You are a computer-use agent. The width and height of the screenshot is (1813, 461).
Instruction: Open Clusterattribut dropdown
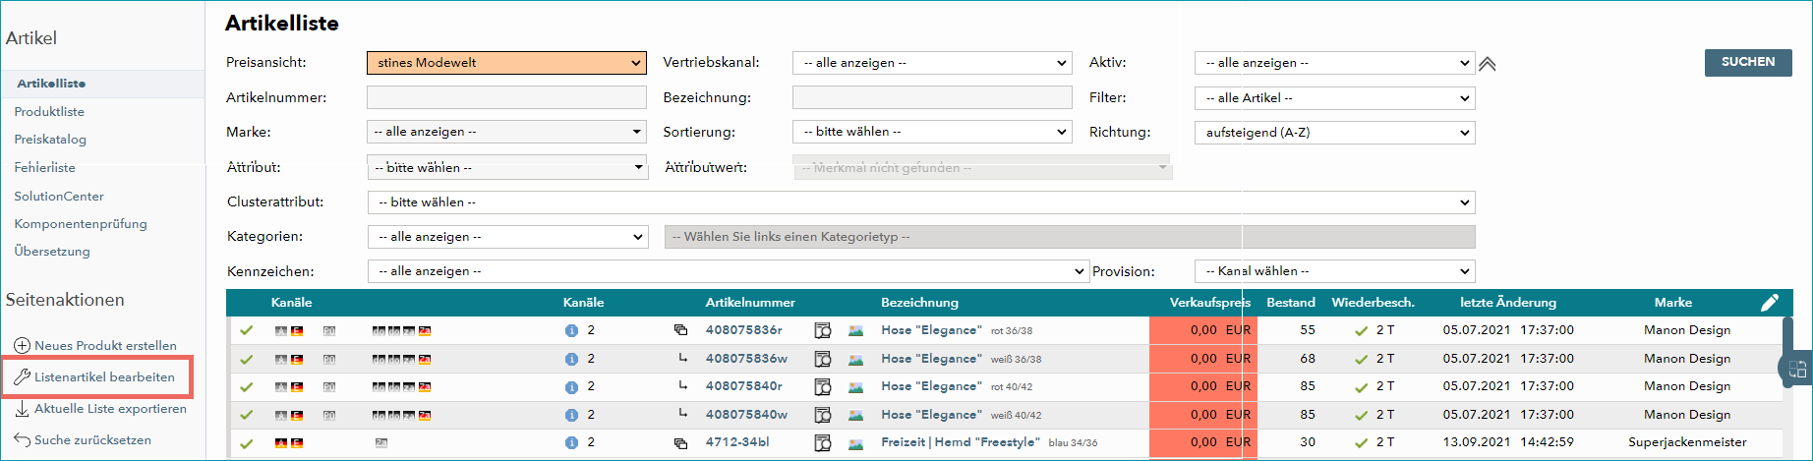click(x=920, y=202)
